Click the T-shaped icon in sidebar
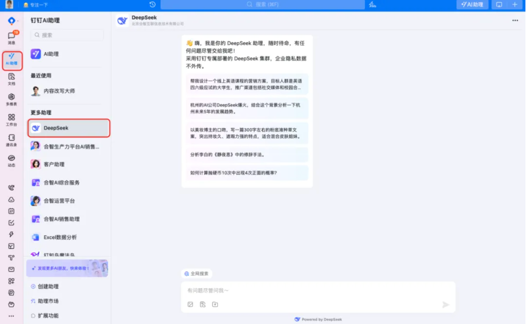527x324 pixels. [x=11, y=257]
